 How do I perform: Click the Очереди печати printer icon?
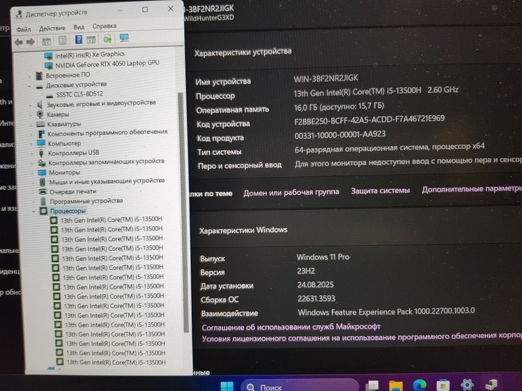pyautogui.click(x=43, y=192)
